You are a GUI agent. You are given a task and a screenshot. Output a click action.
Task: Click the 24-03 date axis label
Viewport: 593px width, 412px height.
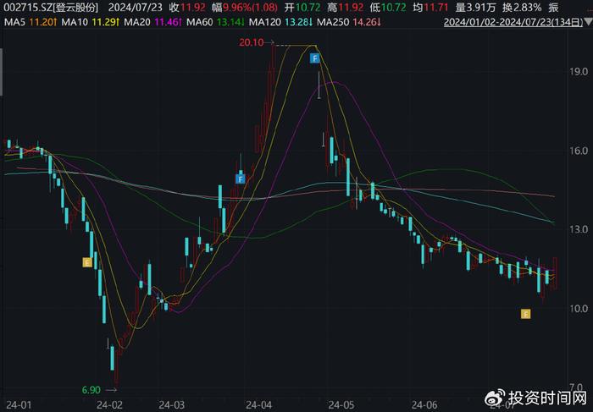click(x=171, y=405)
